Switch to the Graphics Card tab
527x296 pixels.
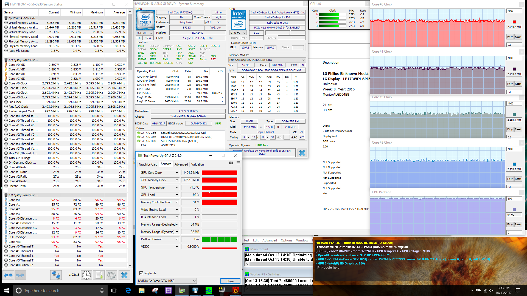pos(148,164)
